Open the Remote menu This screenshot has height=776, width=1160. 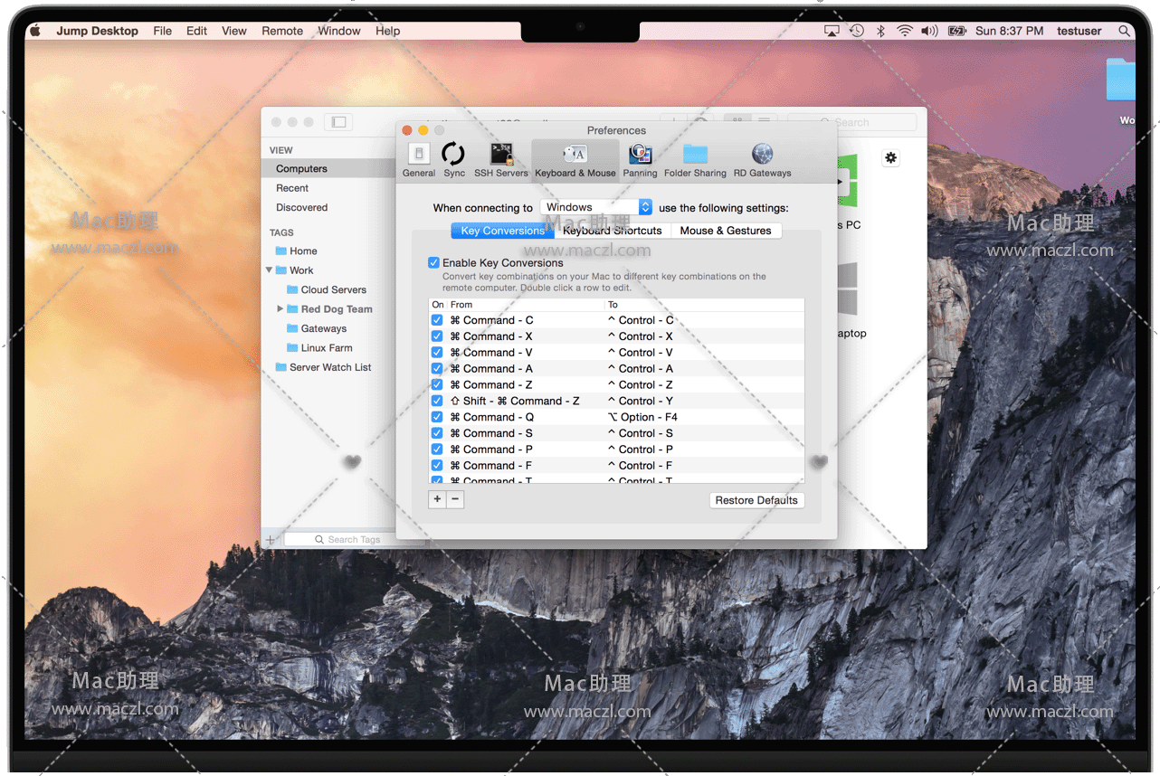(x=282, y=31)
